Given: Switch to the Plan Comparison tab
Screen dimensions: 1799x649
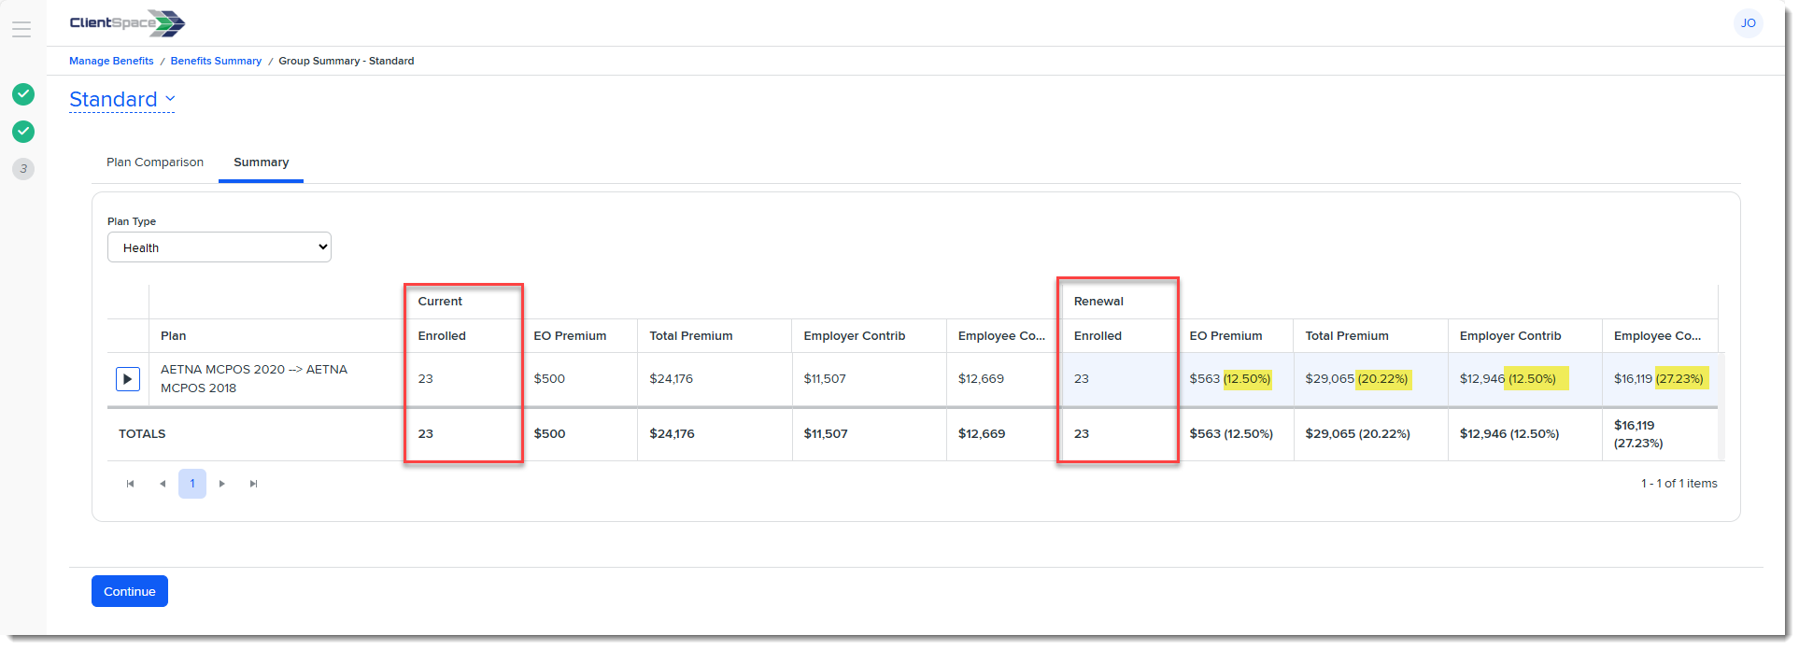Looking at the screenshot, I should tap(155, 162).
